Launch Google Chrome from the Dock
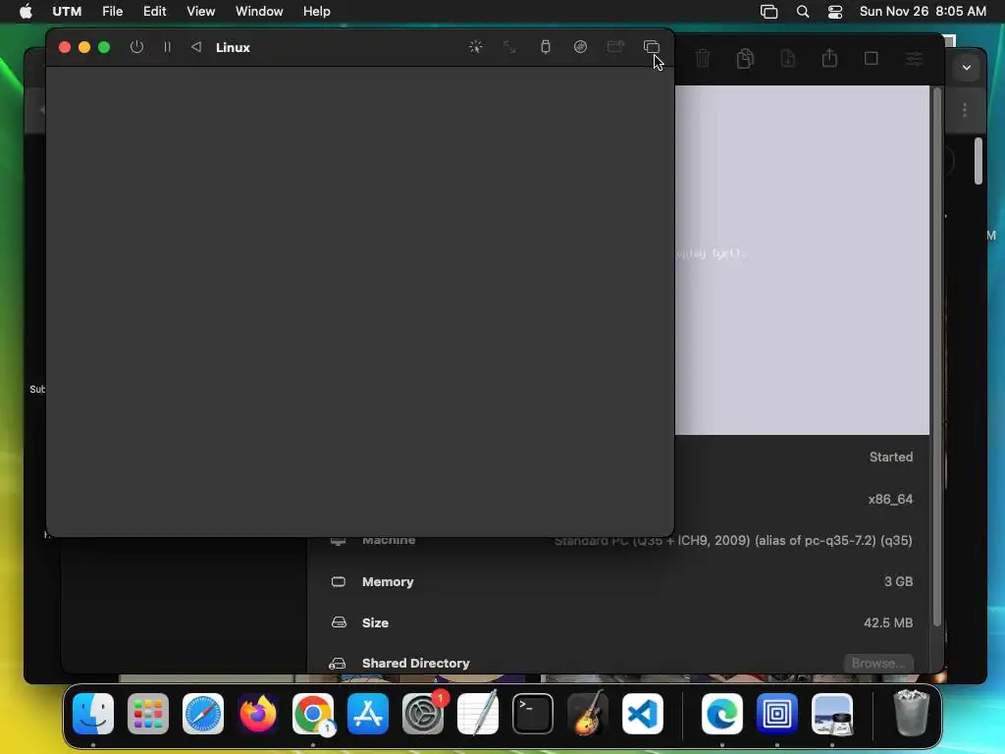This screenshot has width=1005, height=754. click(313, 714)
